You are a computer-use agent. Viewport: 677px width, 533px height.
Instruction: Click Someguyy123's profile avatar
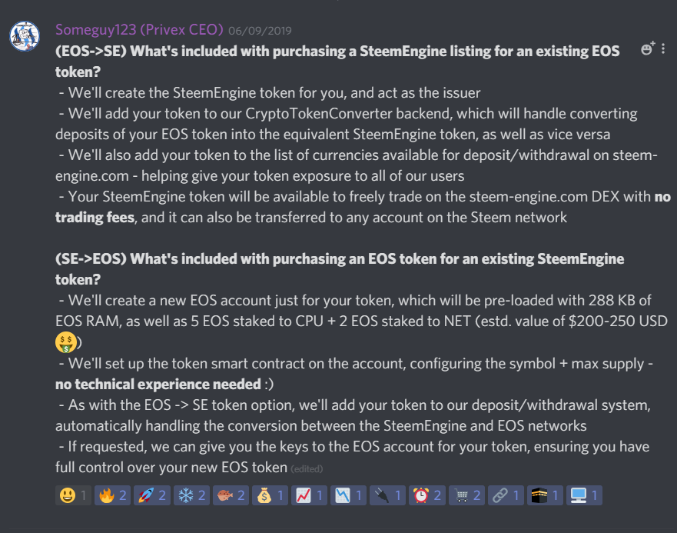click(25, 36)
